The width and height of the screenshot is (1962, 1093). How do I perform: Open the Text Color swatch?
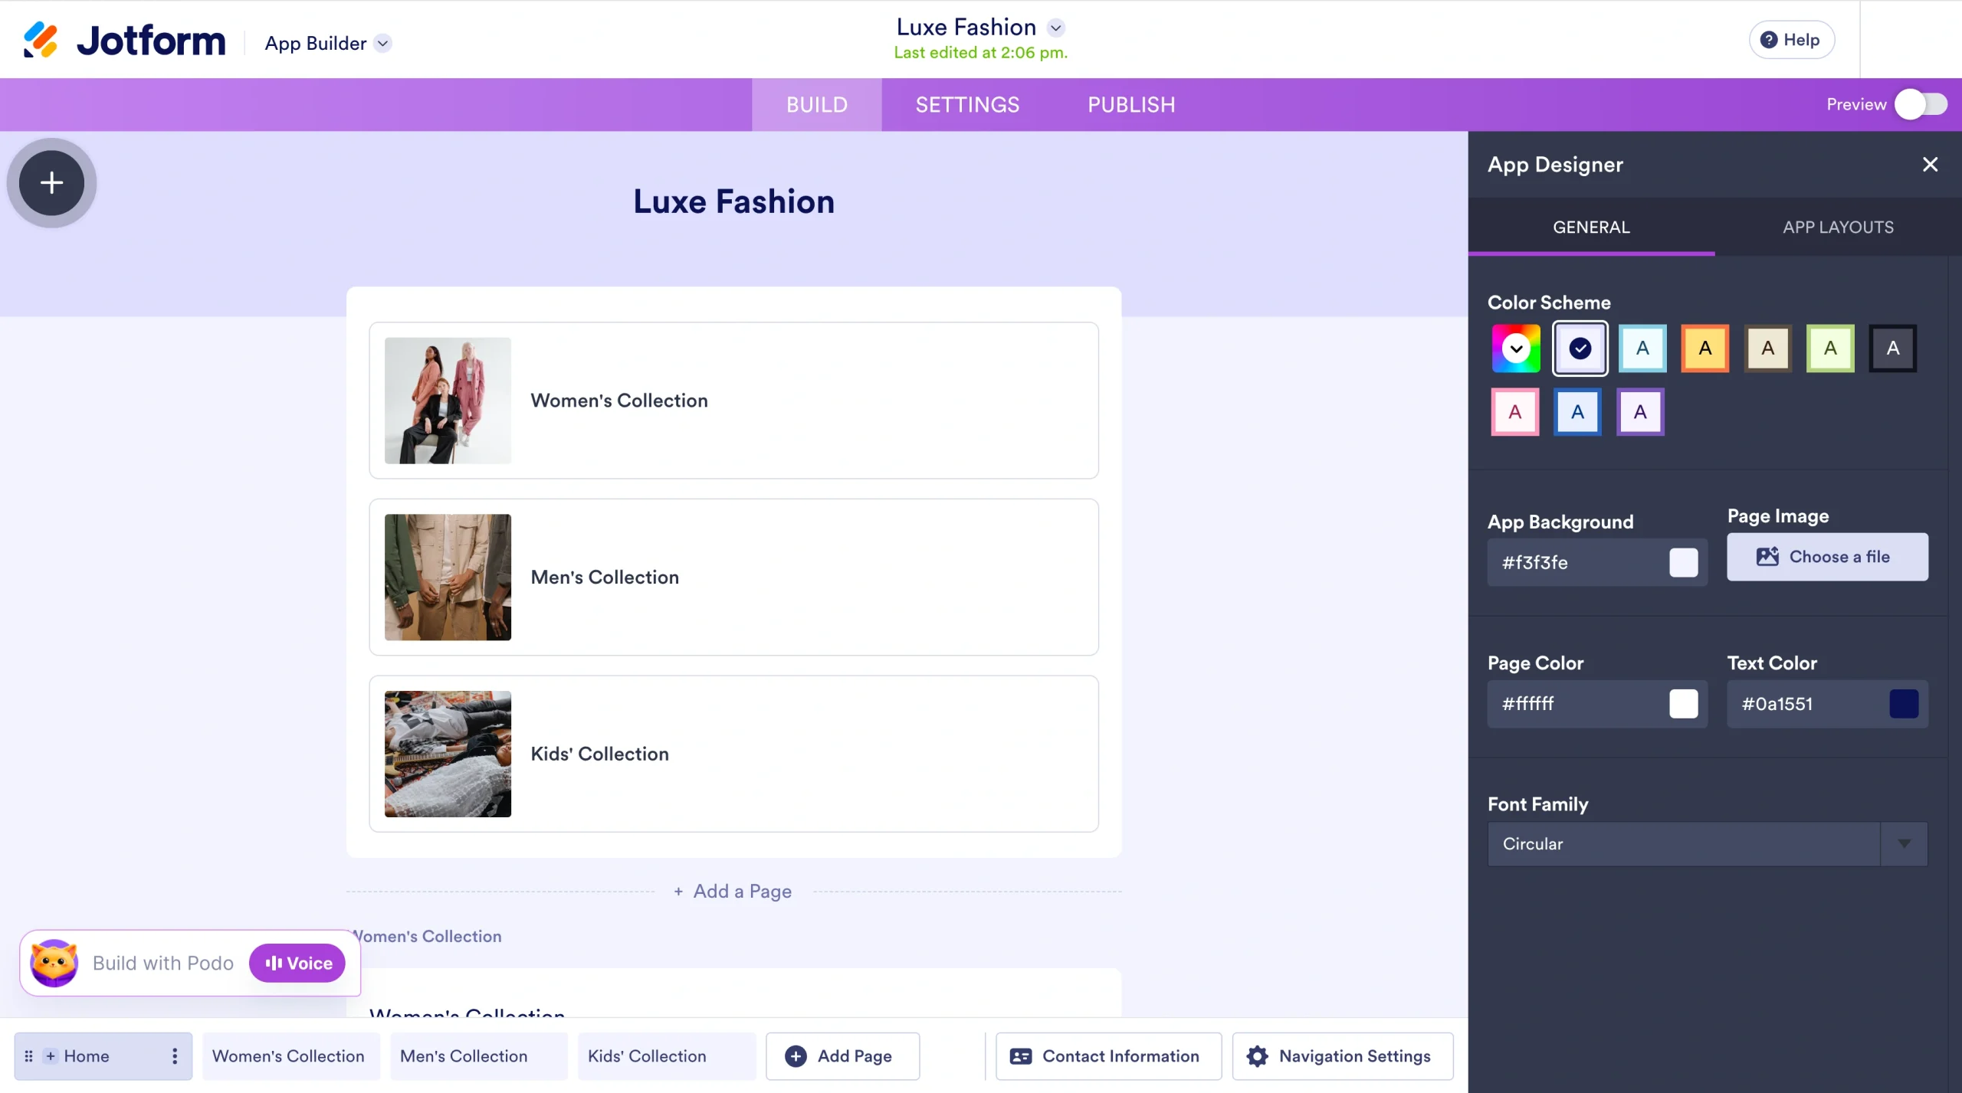1904,704
